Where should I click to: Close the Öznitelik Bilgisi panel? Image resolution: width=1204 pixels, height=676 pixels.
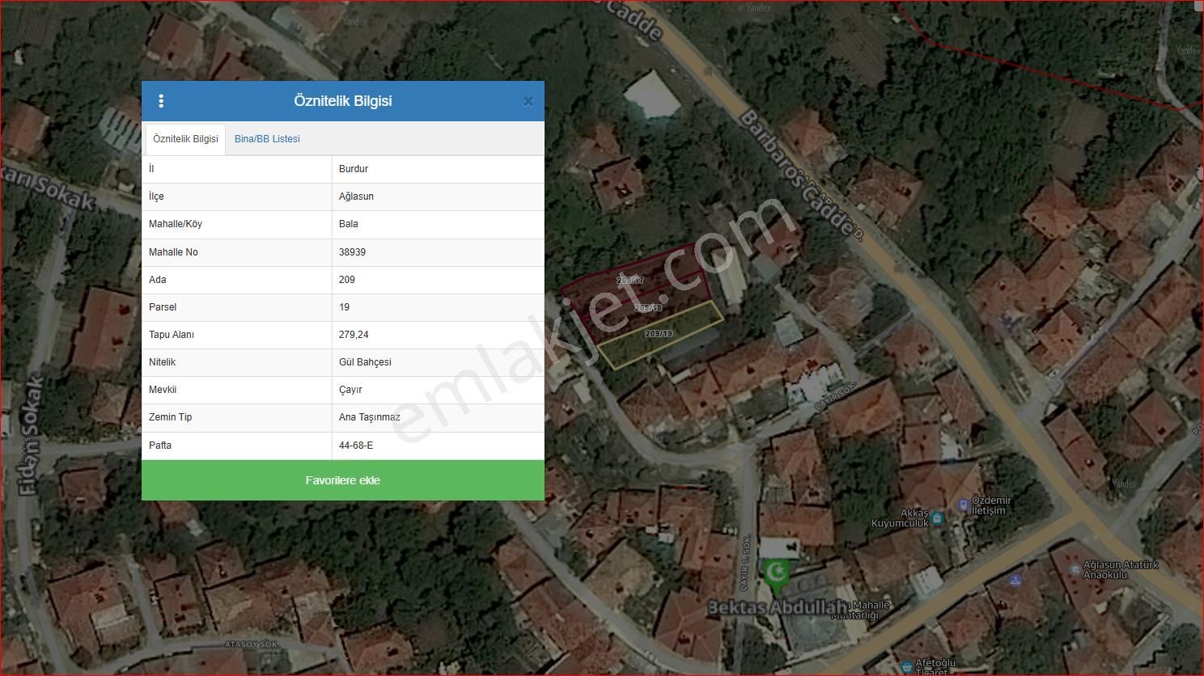(528, 101)
